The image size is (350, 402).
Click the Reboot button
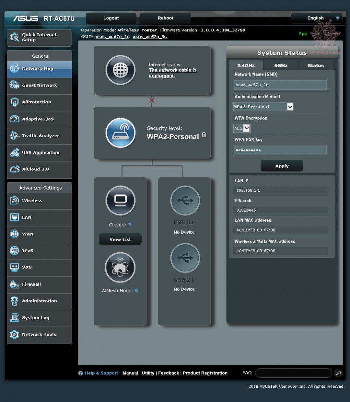point(166,18)
